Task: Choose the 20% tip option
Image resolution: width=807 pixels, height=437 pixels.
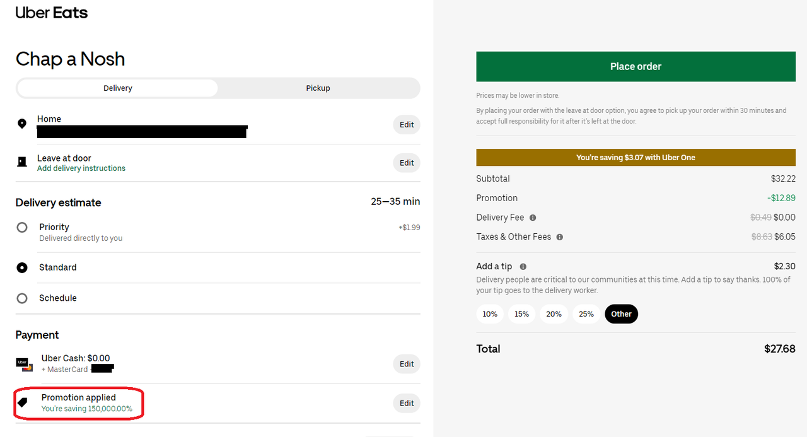Action: coord(554,314)
